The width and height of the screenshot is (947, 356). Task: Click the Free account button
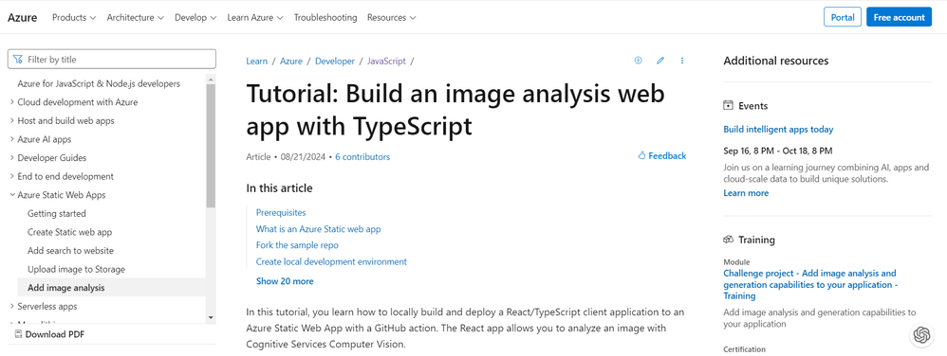tap(899, 17)
